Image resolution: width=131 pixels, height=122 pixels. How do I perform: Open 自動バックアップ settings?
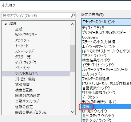click(27, 101)
